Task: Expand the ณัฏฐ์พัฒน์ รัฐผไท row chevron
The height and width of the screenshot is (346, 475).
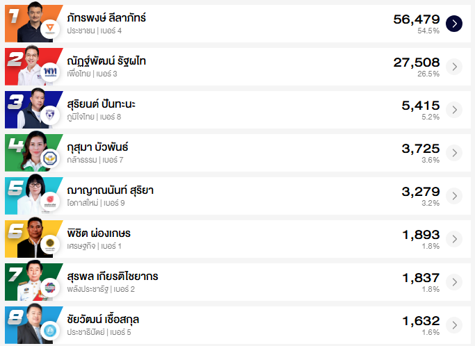Action: [x=453, y=67]
